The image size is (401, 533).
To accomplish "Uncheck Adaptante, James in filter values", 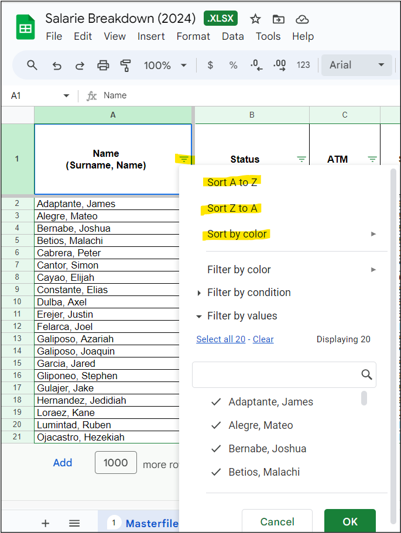I will [x=217, y=402].
